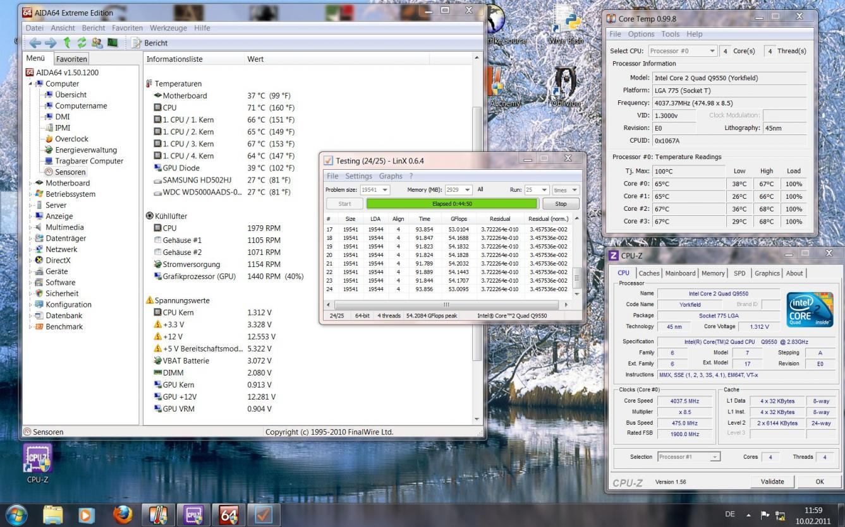
Task: Switch to the Graphics tab in CPU-Z
Action: [x=767, y=273]
